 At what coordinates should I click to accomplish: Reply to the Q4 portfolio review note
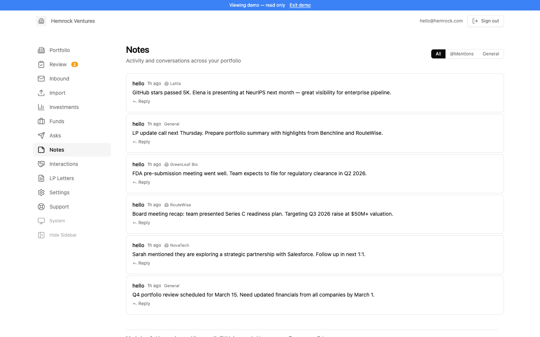(x=141, y=304)
